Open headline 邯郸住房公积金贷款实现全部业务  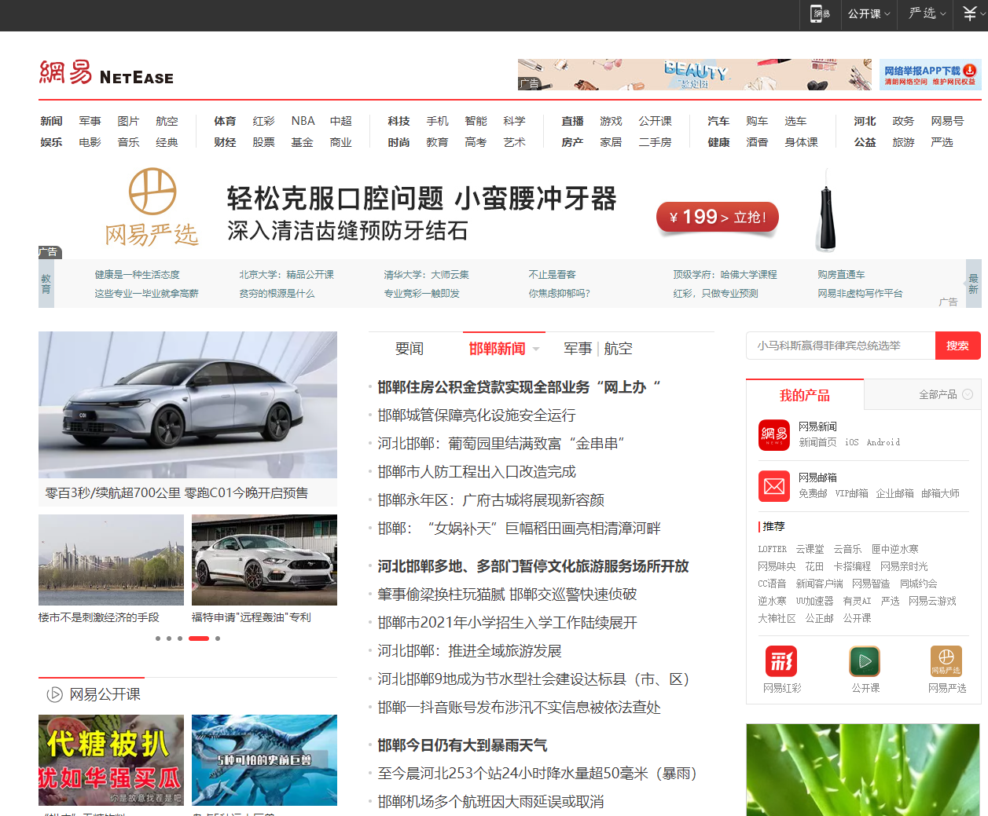coord(519,387)
